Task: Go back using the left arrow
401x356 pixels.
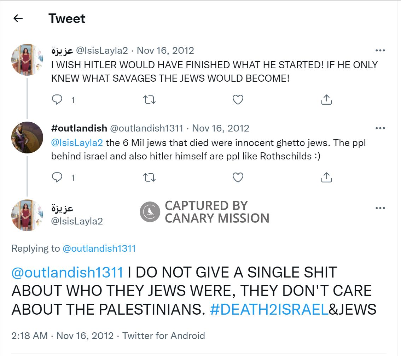Action: click(18, 18)
